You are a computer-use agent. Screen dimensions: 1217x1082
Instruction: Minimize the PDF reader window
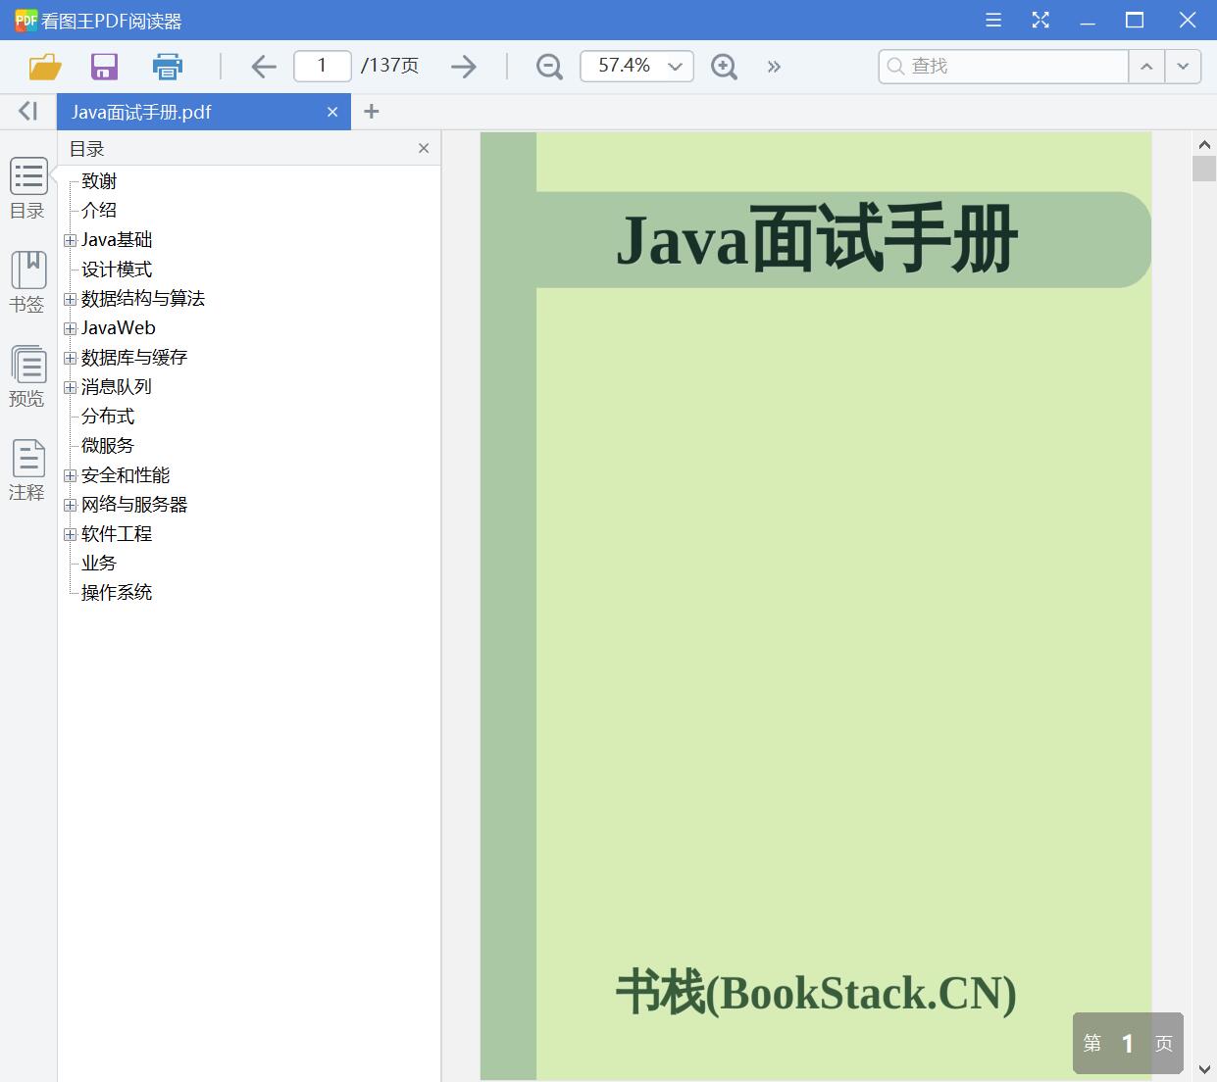pyautogui.click(x=1088, y=22)
